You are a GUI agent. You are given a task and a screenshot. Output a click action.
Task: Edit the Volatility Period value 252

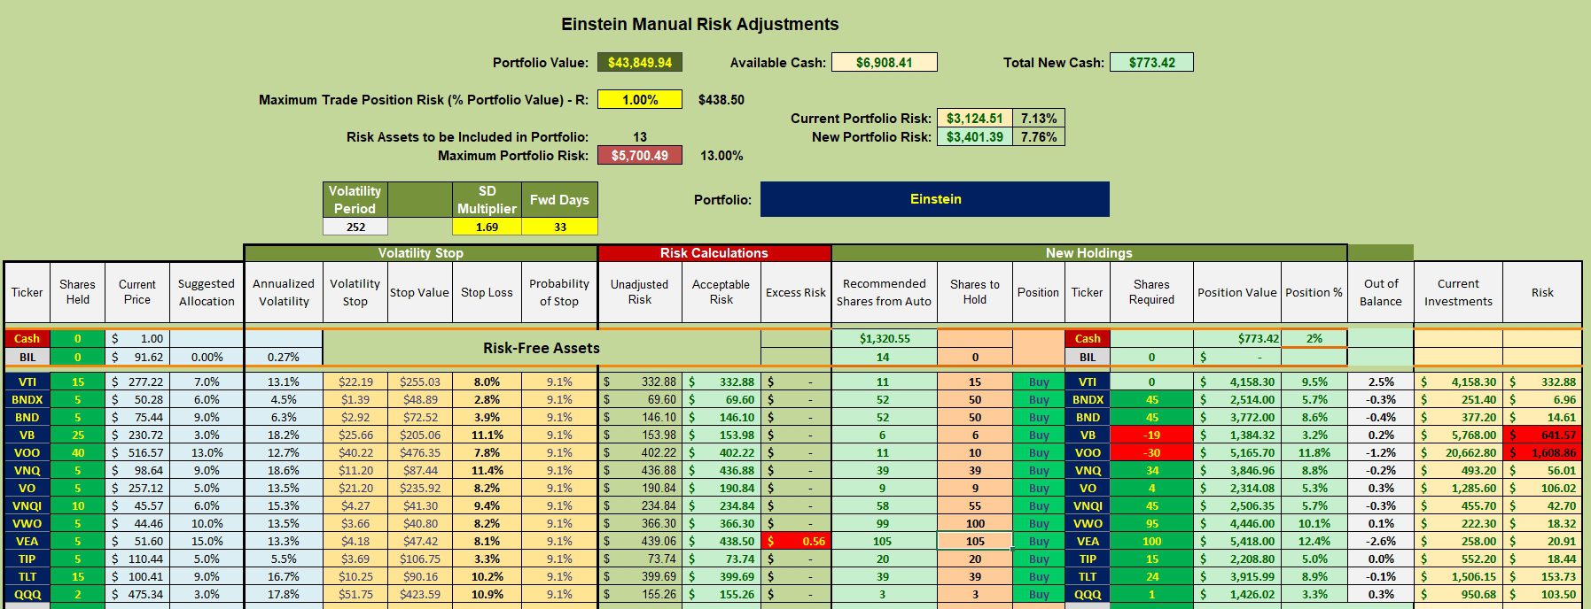[x=355, y=227]
